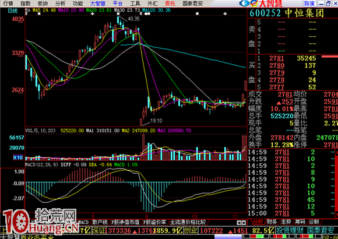
Task: Click the MA10 23.90 label
Action: click(71, 10)
